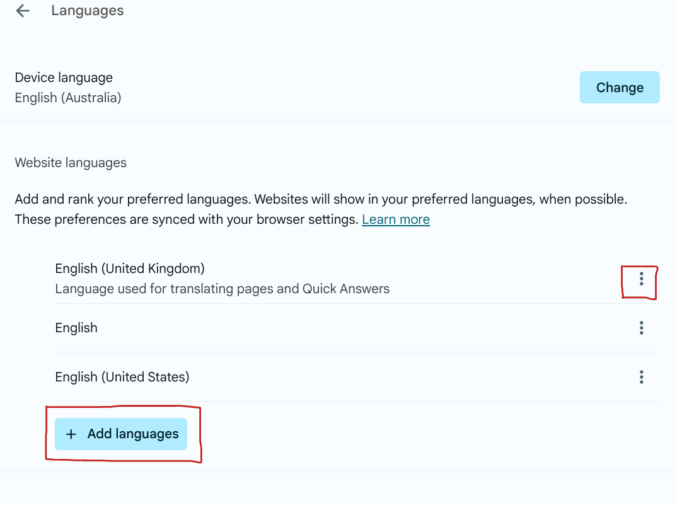Screen dimensions: 675x505
Task: Select the English (United Kingdom) language name
Action: pos(130,269)
